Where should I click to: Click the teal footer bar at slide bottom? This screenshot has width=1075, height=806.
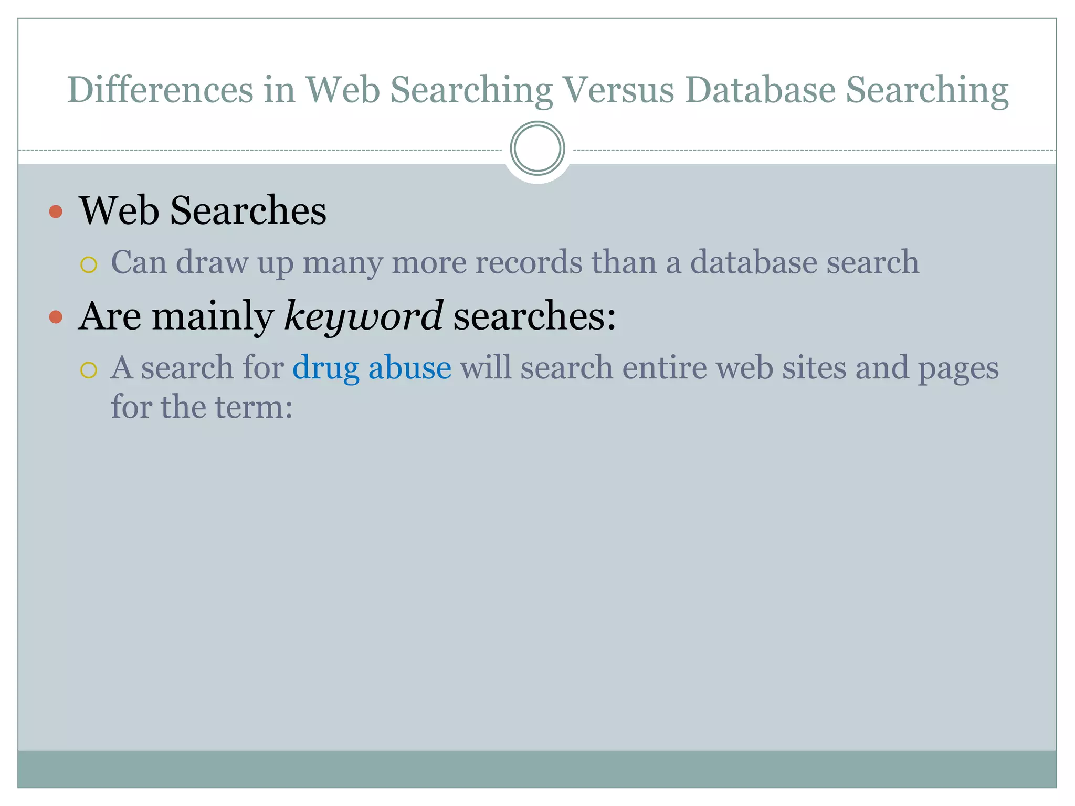[537, 768]
